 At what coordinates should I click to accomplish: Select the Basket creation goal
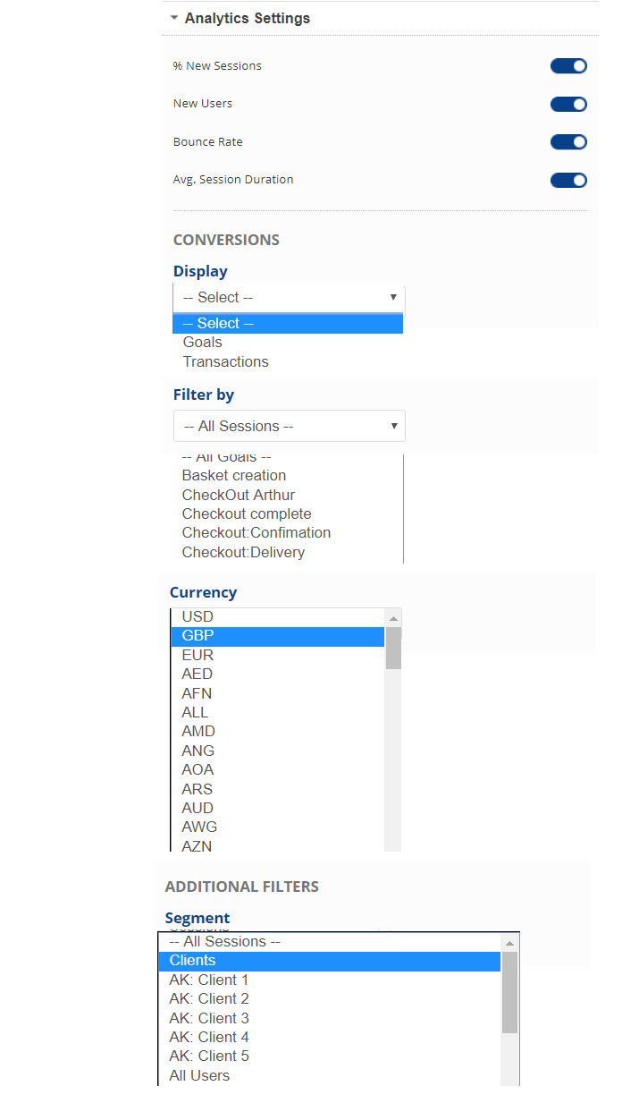(234, 476)
